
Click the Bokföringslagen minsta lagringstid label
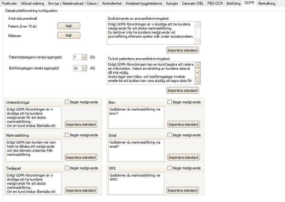[x=34, y=68]
